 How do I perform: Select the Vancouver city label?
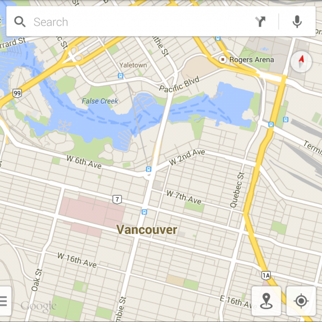(147, 230)
